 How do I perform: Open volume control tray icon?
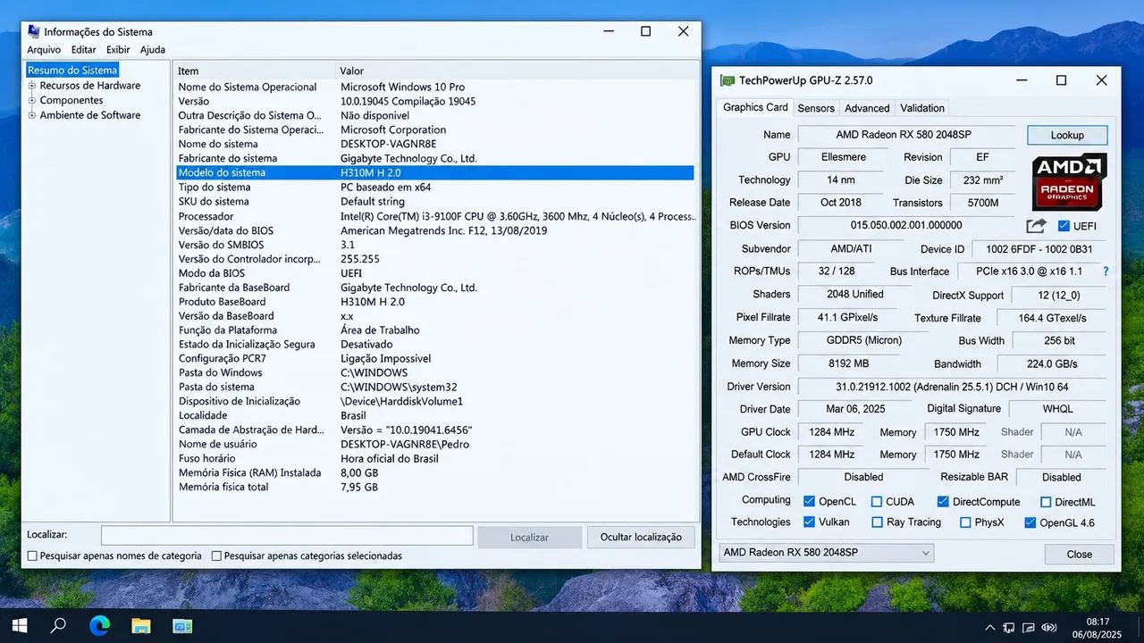pyautogui.click(x=1049, y=627)
